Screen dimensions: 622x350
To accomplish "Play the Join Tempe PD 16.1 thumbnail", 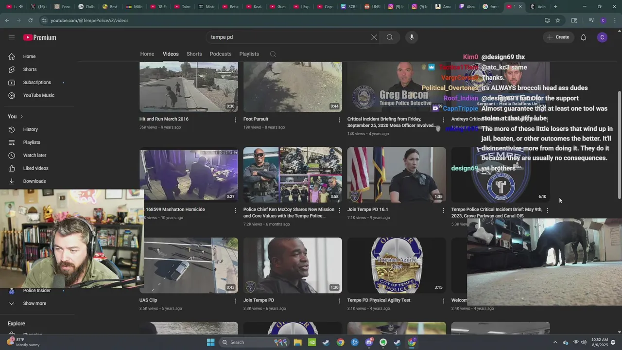I will pos(397,175).
